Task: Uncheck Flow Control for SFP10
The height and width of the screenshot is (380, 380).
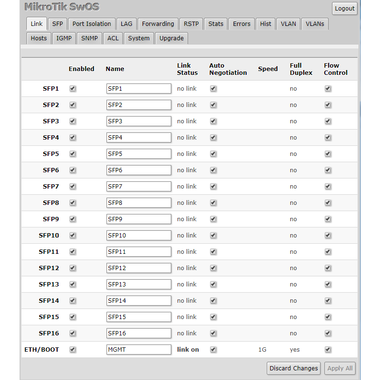Action: tap(328, 236)
